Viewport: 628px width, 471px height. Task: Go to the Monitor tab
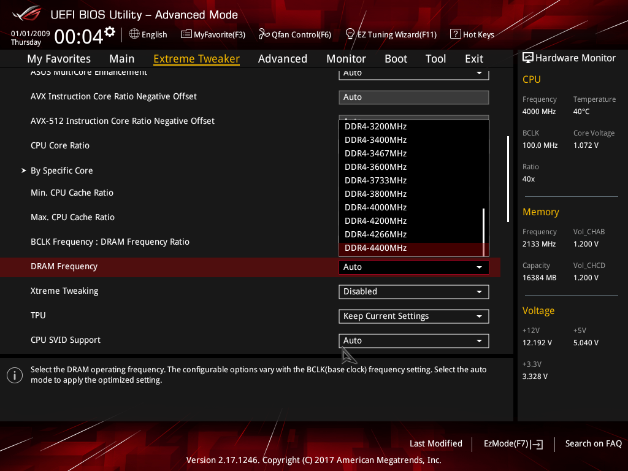pyautogui.click(x=346, y=59)
